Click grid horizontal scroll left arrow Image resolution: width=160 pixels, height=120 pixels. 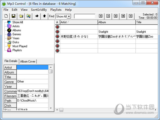57,110
